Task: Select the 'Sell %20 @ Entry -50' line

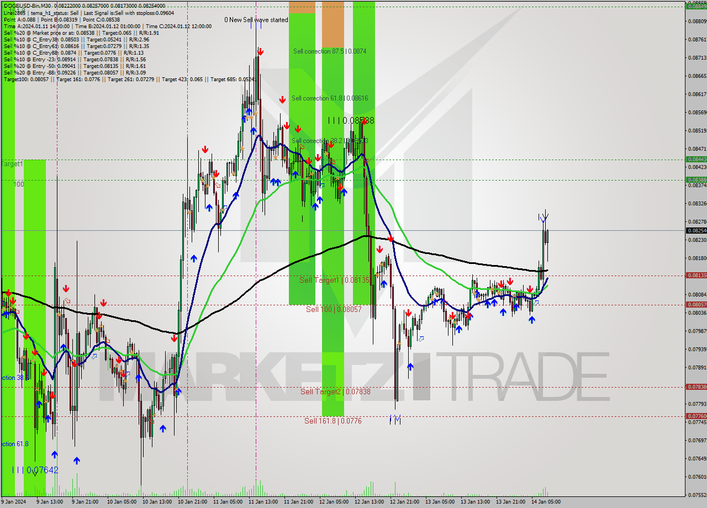Action: click(75, 66)
